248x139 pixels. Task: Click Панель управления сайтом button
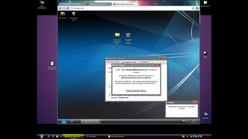(136, 91)
